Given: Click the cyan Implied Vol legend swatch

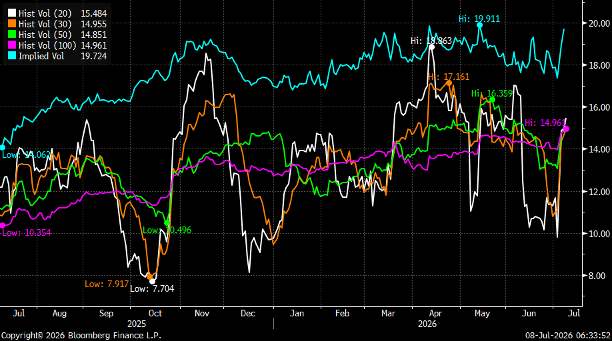Looking at the screenshot, I should tap(12, 56).
